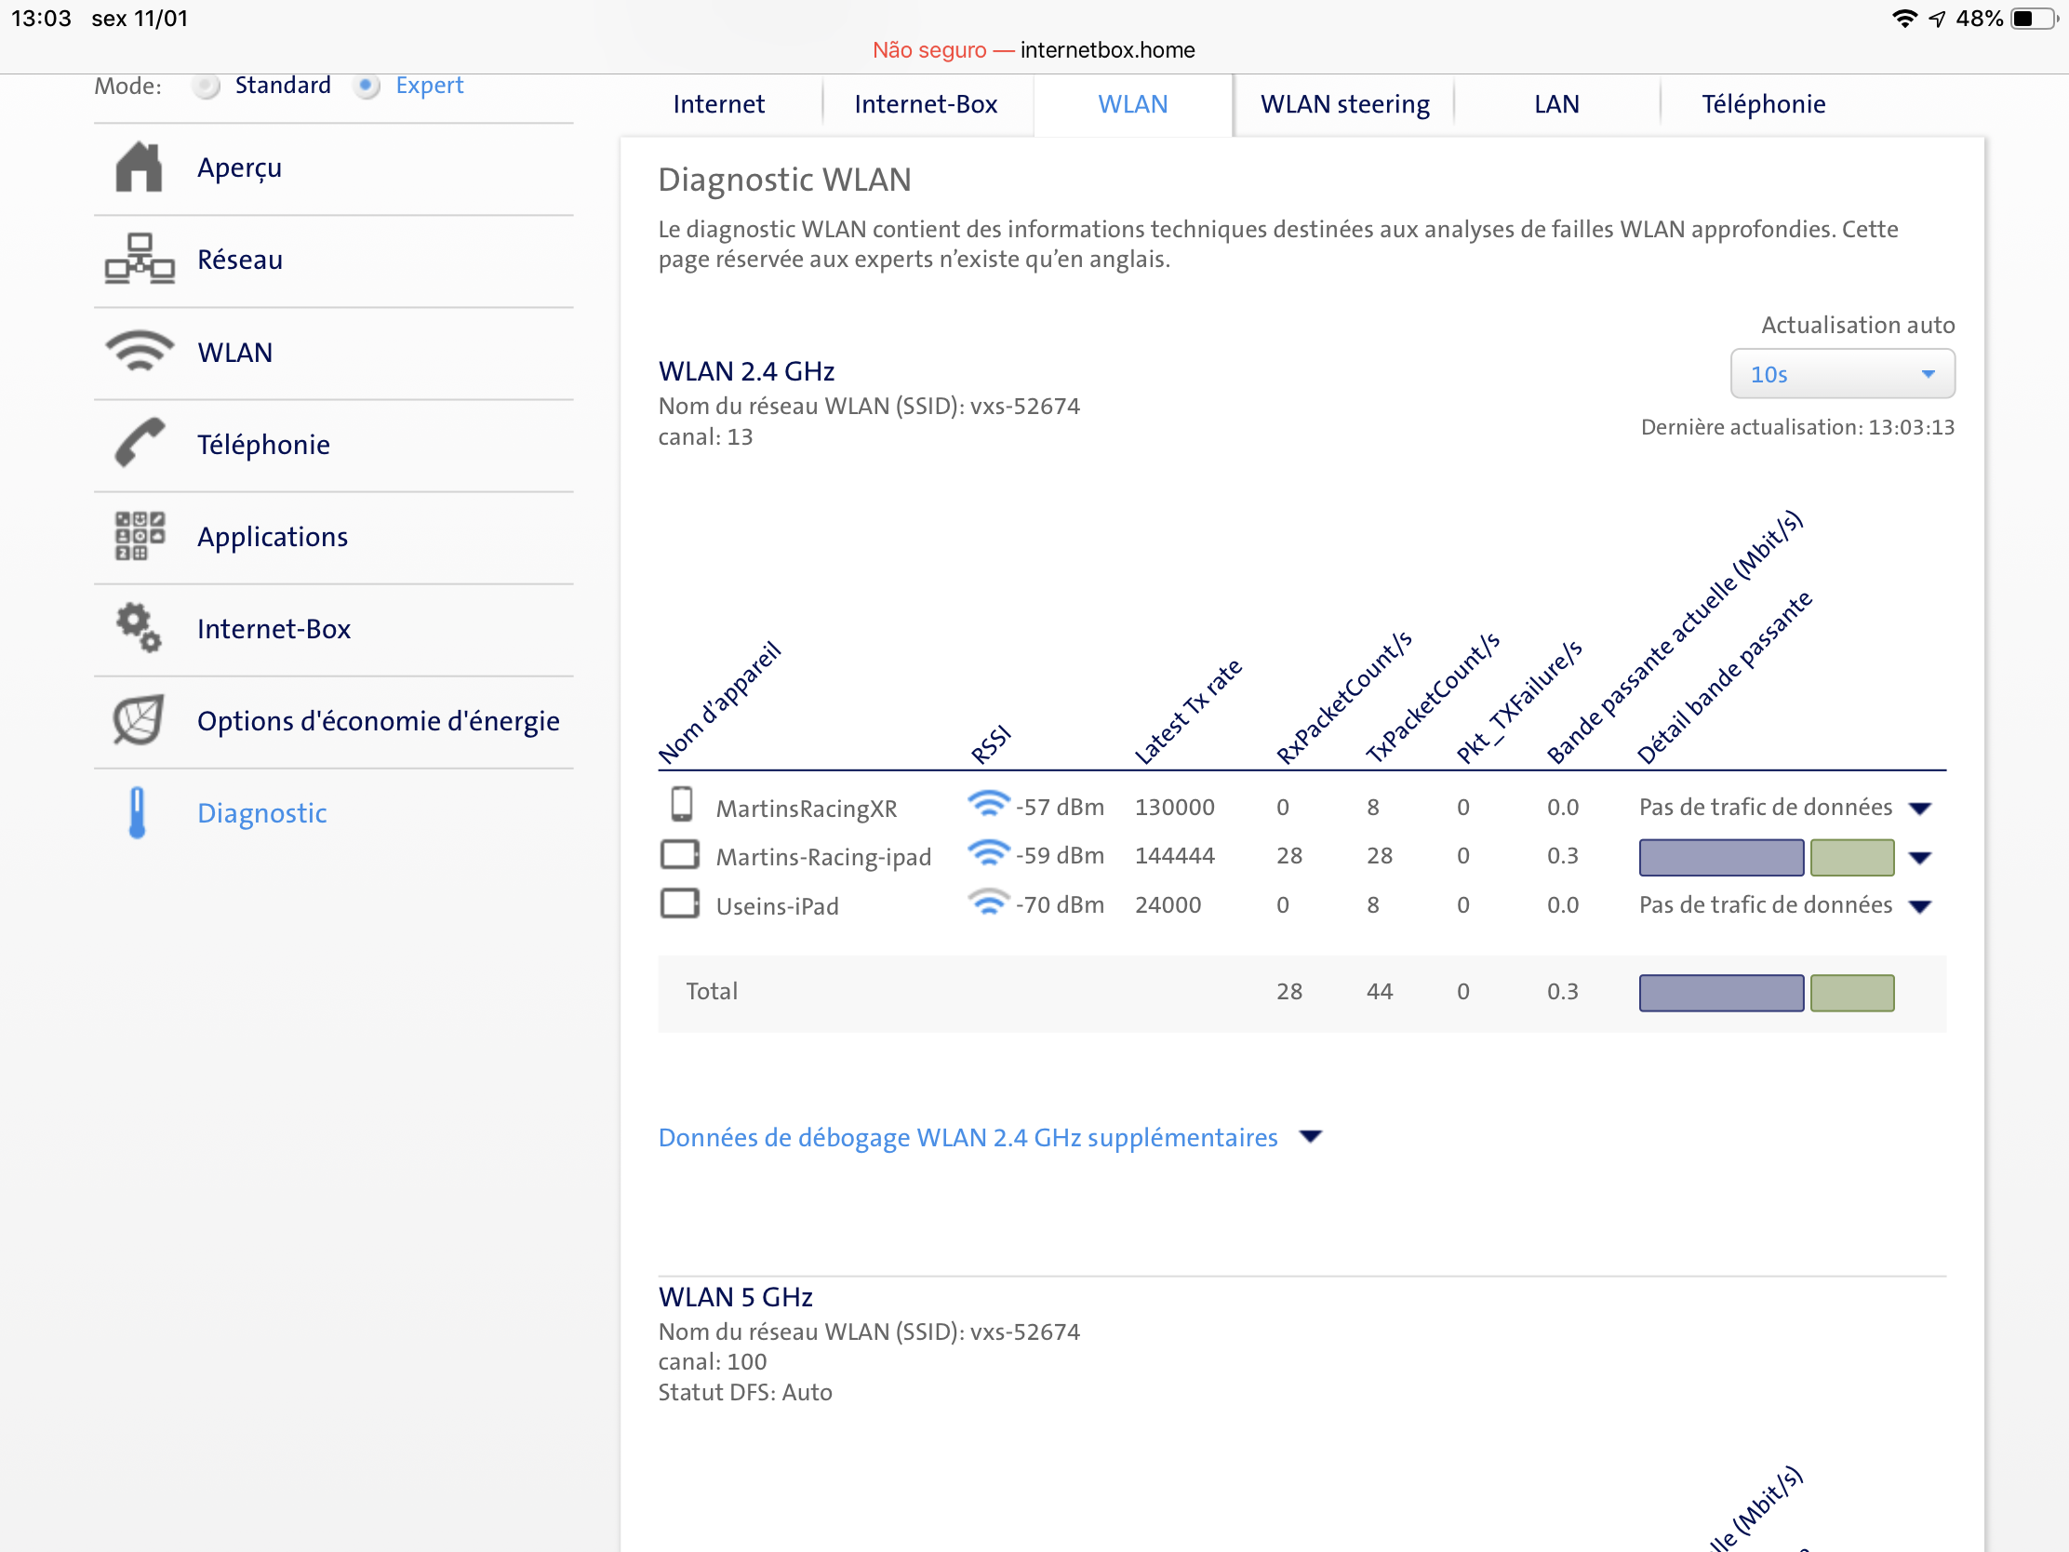This screenshot has width=2069, height=1552.
Task: Click the Réseau network icon
Action: pos(139,260)
